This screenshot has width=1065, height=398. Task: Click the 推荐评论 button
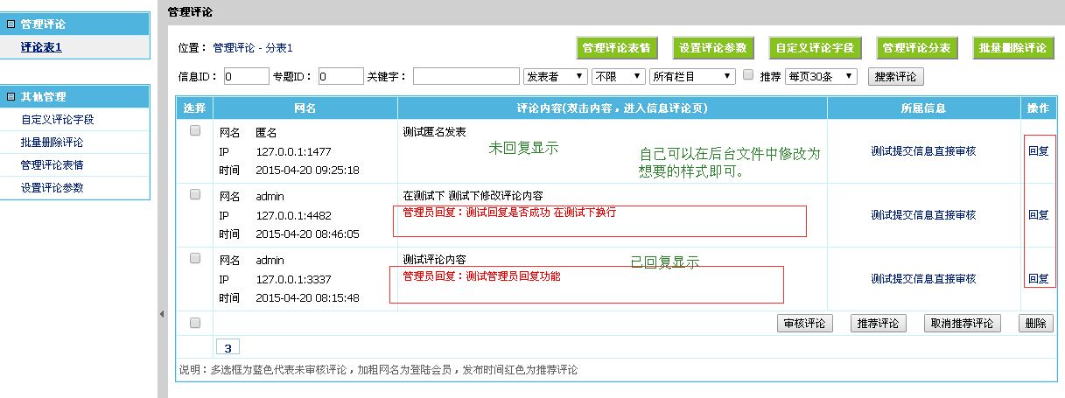[879, 323]
